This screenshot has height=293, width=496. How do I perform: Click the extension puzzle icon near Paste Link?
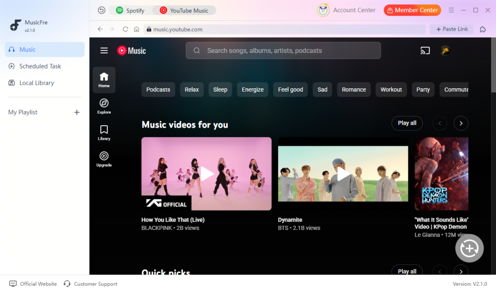pos(483,30)
